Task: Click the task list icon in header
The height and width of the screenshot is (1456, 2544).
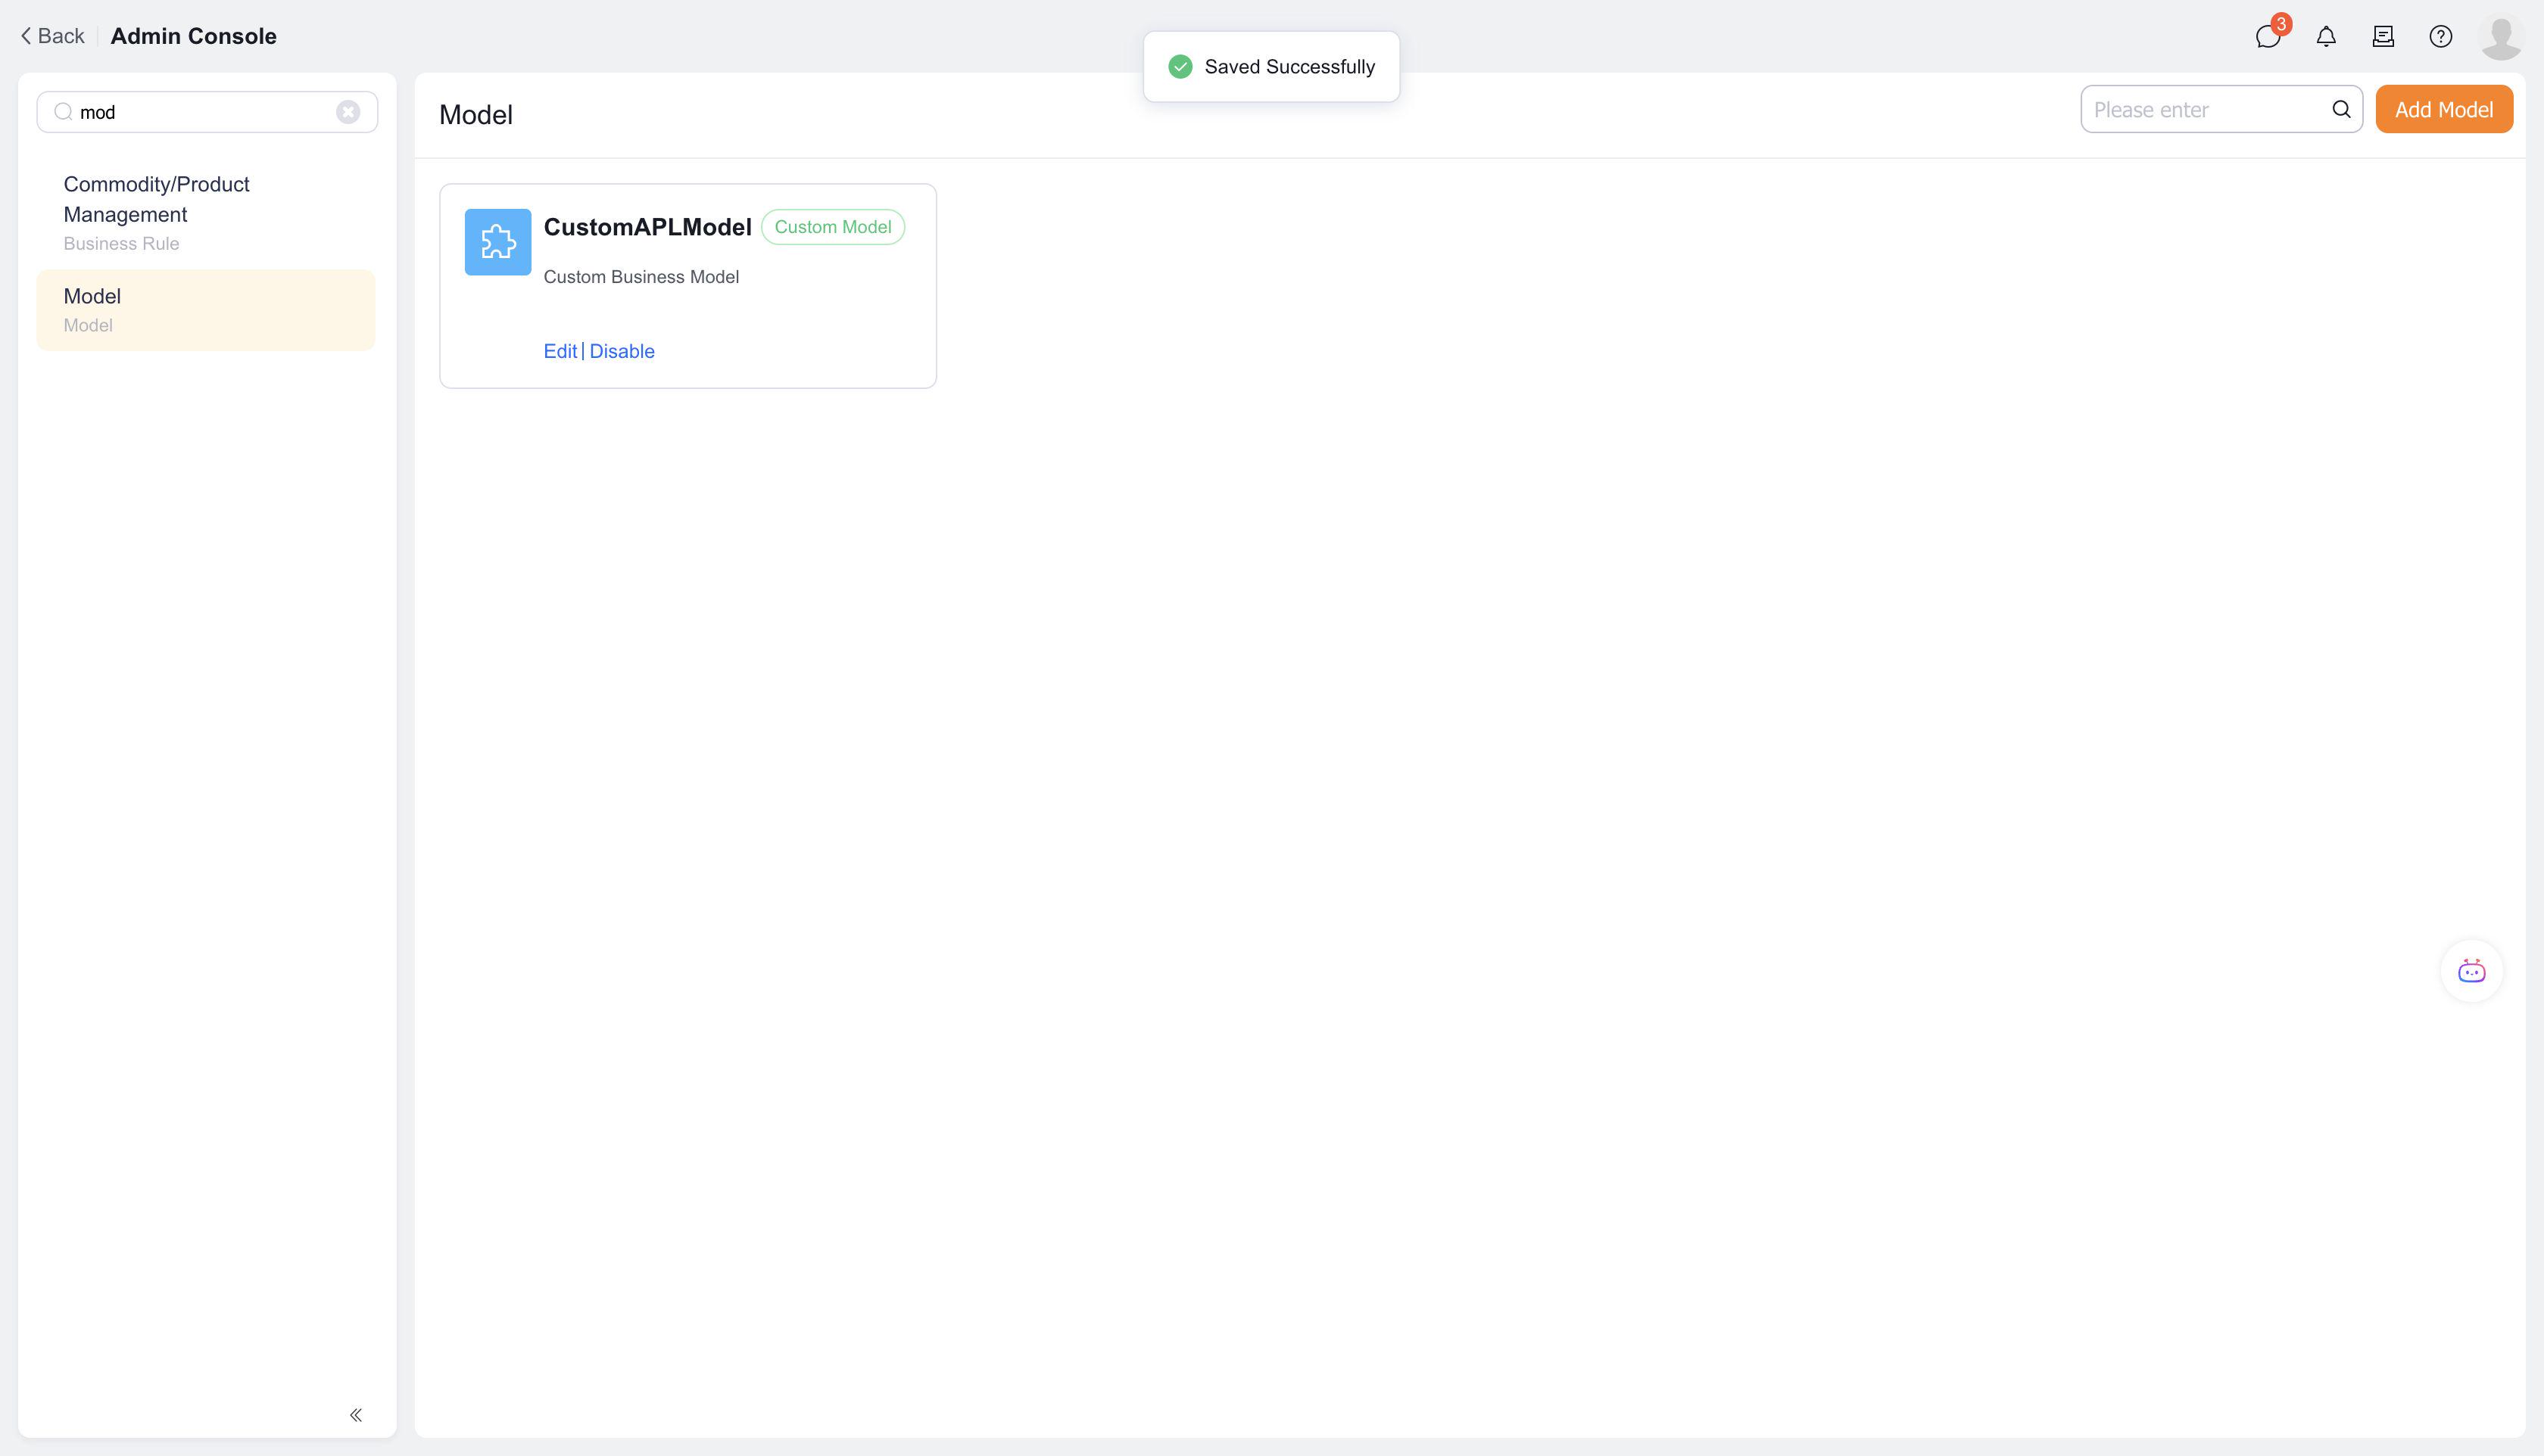Action: (x=2383, y=37)
